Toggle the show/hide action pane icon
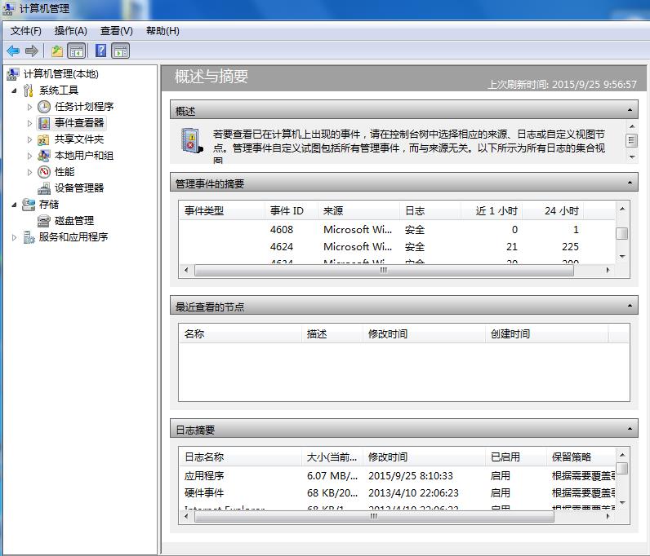Image resolution: width=650 pixels, height=556 pixels. point(121,51)
